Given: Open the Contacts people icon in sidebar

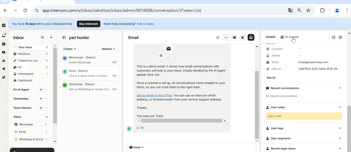Looking at the screenshot, I should click(x=4, y=77).
